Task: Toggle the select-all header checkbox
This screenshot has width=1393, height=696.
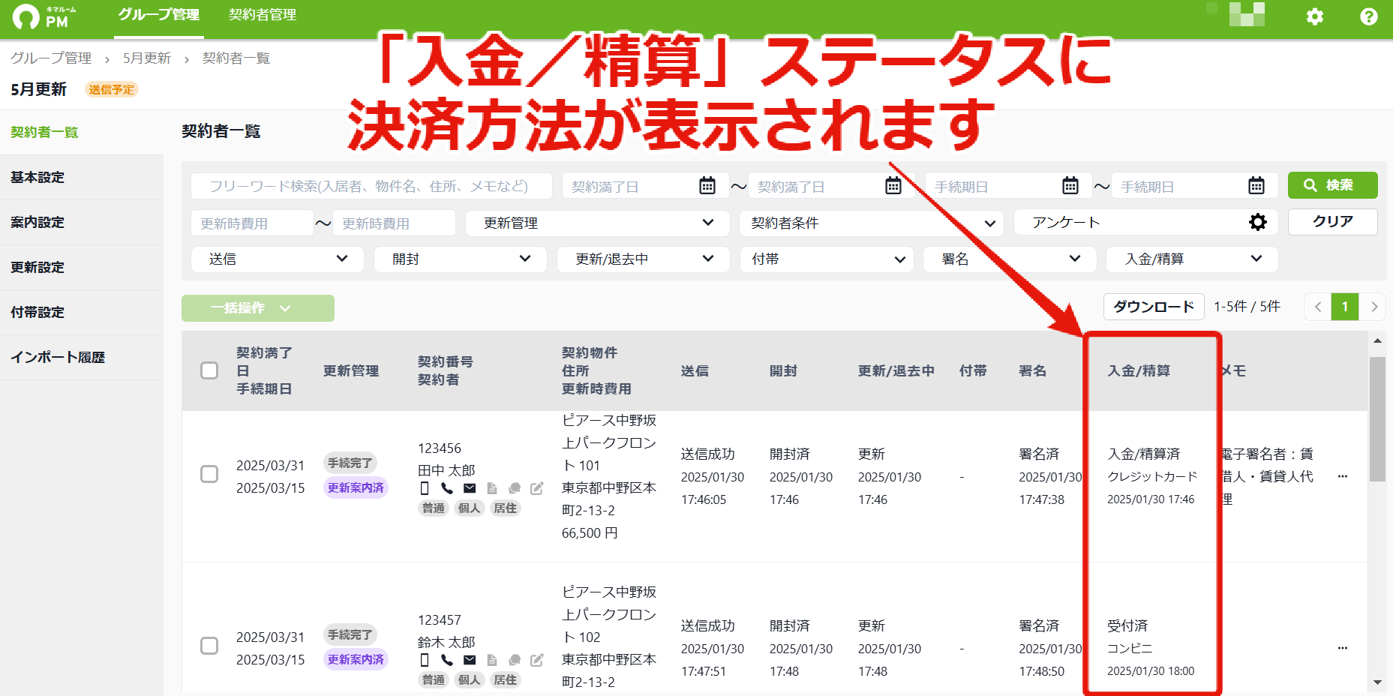Action: point(209,370)
